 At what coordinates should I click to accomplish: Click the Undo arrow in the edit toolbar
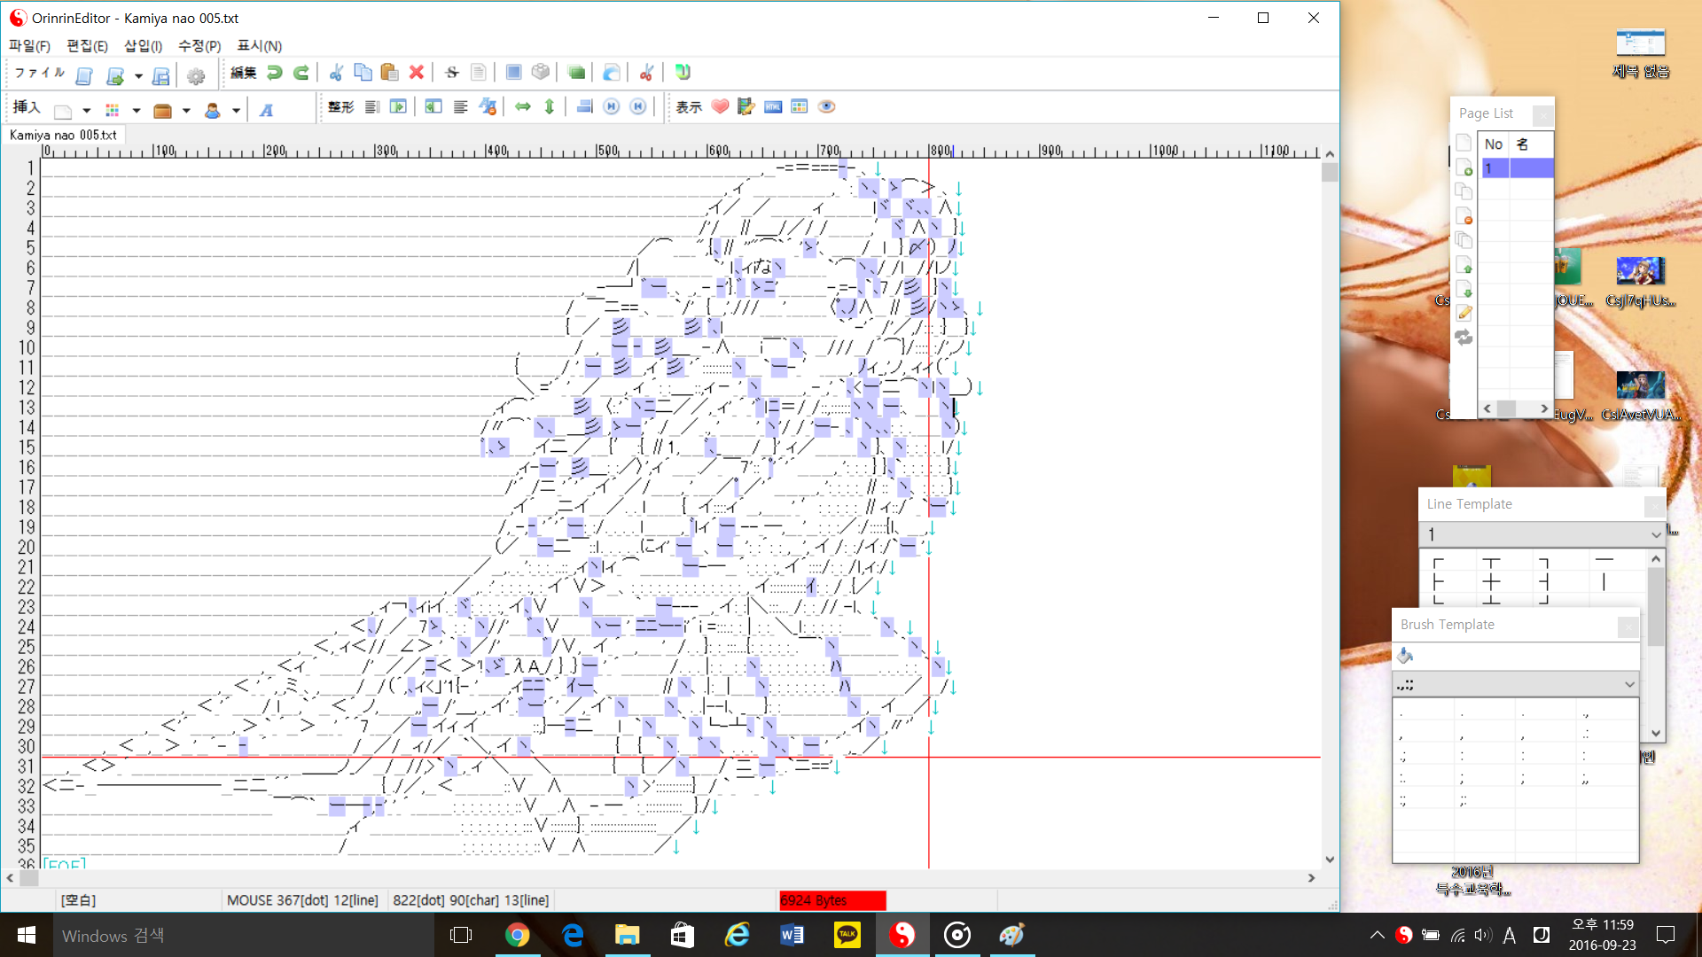(275, 73)
